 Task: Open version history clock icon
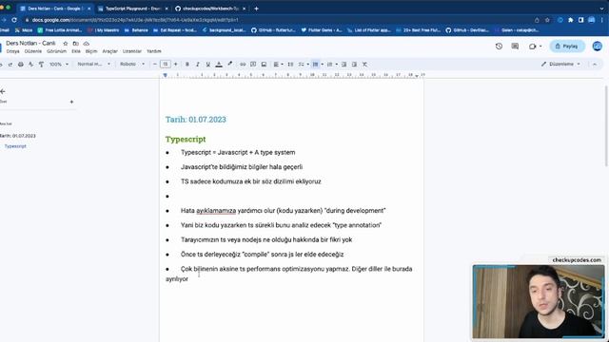(499, 47)
